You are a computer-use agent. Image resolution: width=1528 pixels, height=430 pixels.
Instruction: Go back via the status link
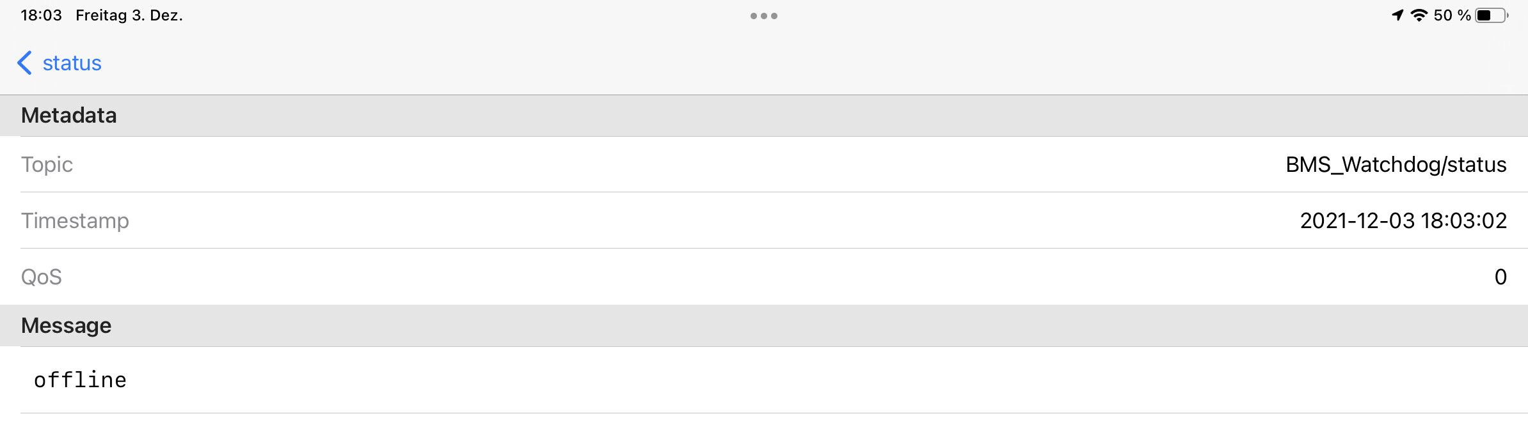(x=72, y=63)
